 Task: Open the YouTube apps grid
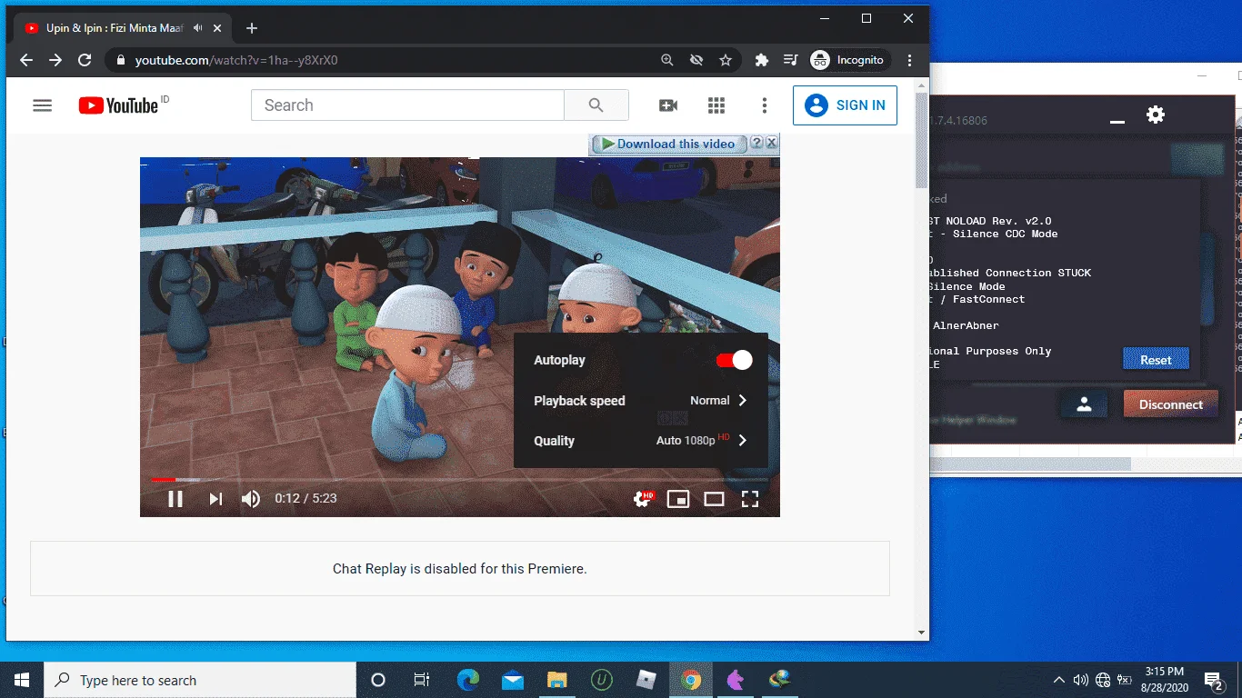(x=716, y=105)
